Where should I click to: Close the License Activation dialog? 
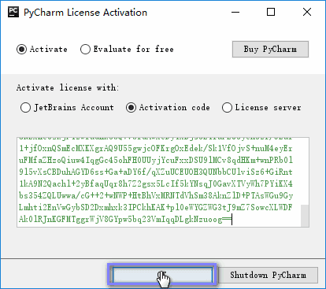click(x=307, y=12)
